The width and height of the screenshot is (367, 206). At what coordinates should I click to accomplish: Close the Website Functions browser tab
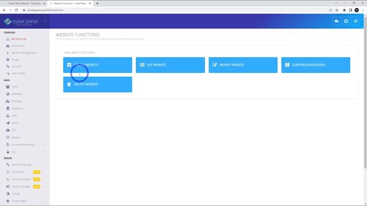[x=90, y=3]
